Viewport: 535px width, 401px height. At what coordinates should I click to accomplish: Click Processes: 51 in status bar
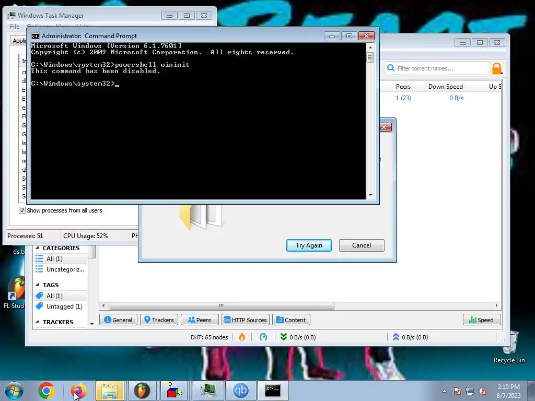25,236
